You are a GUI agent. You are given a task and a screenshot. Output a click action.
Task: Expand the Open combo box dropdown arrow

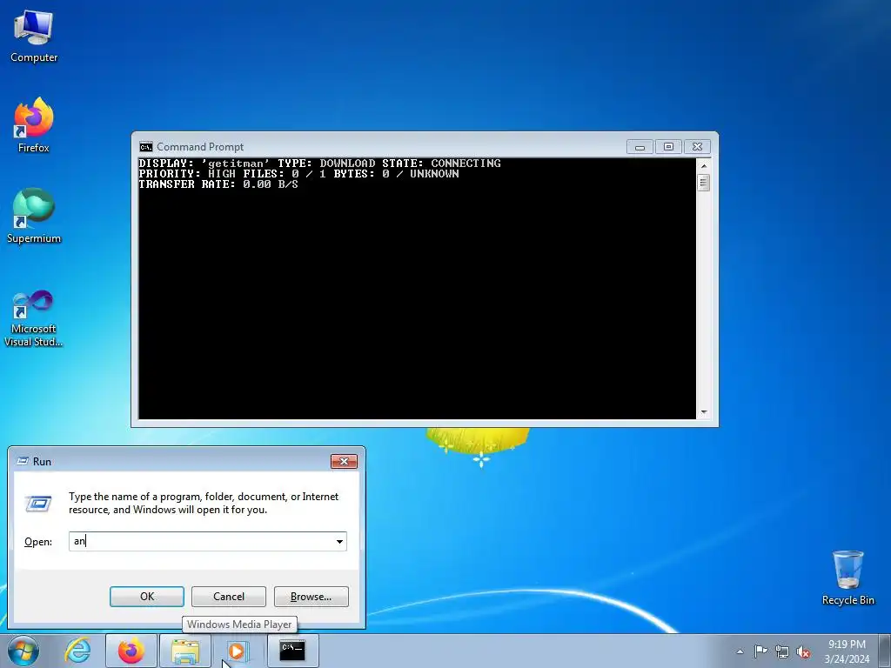click(x=340, y=541)
